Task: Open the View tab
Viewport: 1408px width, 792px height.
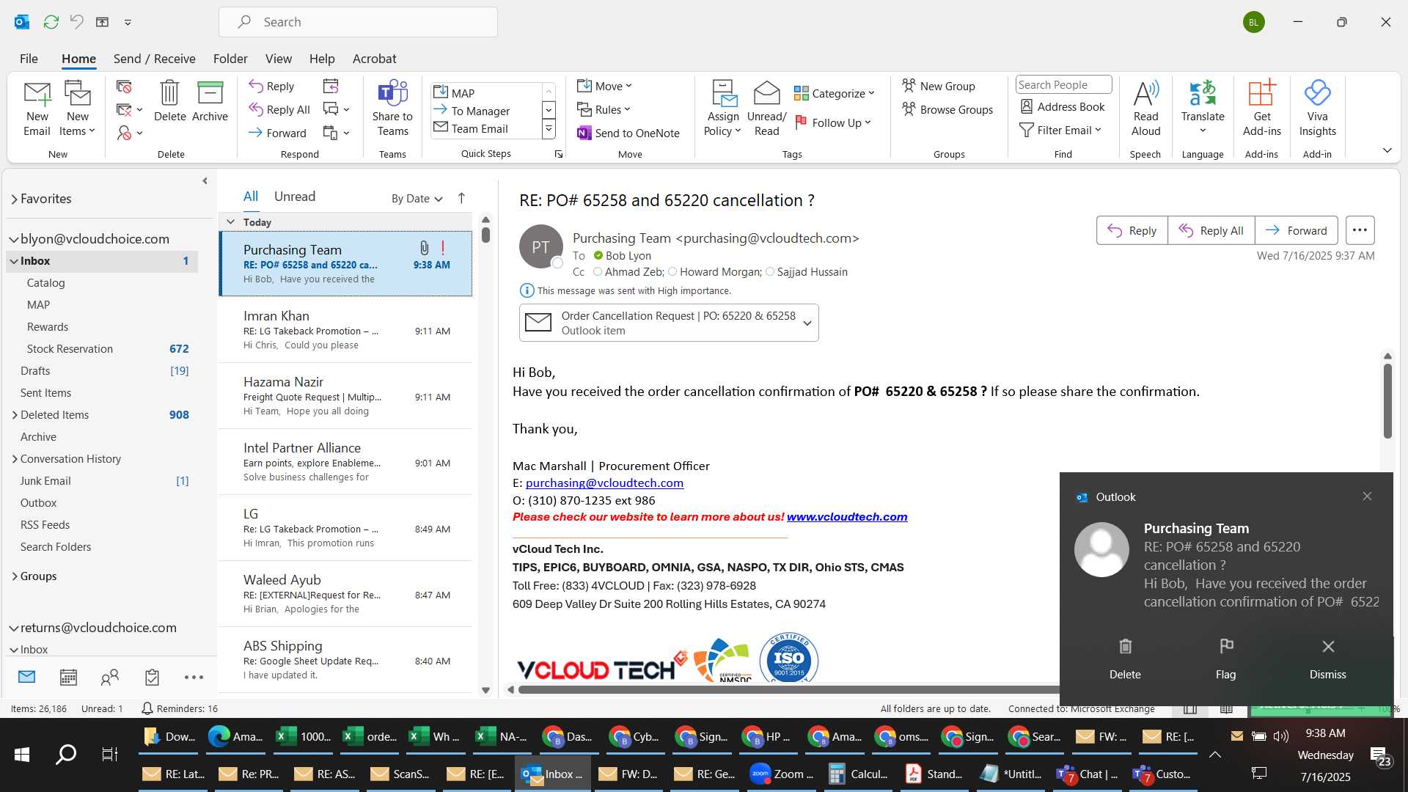Action: pos(278,59)
